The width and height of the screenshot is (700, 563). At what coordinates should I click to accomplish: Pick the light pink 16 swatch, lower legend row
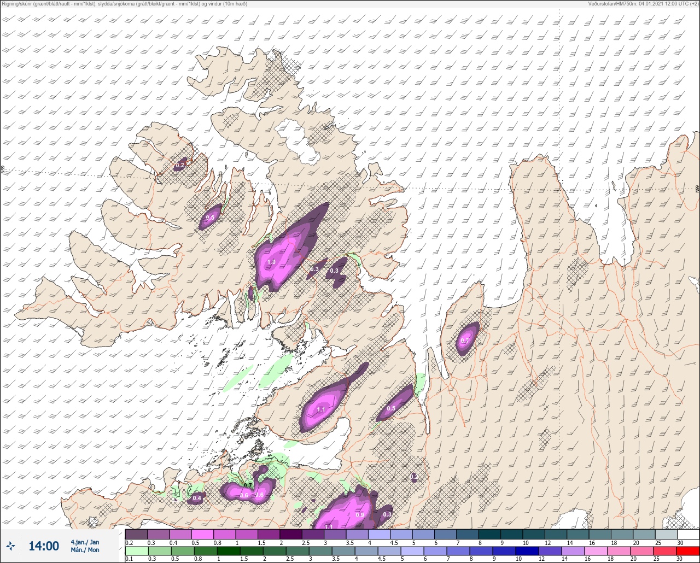597,550
